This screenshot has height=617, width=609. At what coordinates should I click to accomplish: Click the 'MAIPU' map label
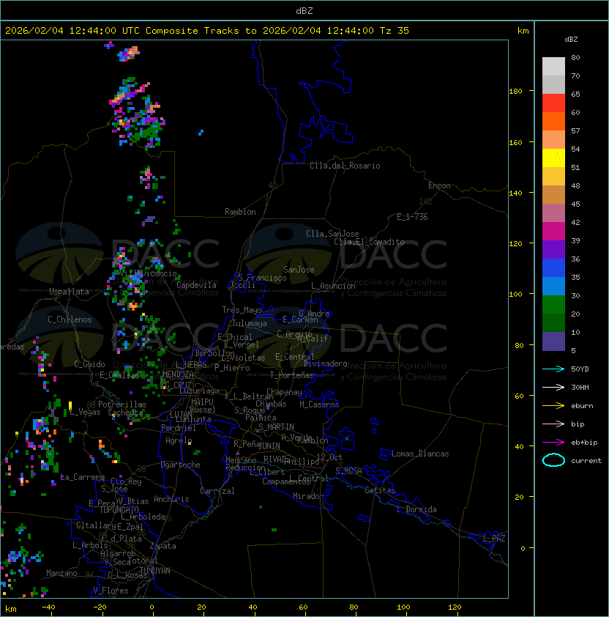coord(202,402)
